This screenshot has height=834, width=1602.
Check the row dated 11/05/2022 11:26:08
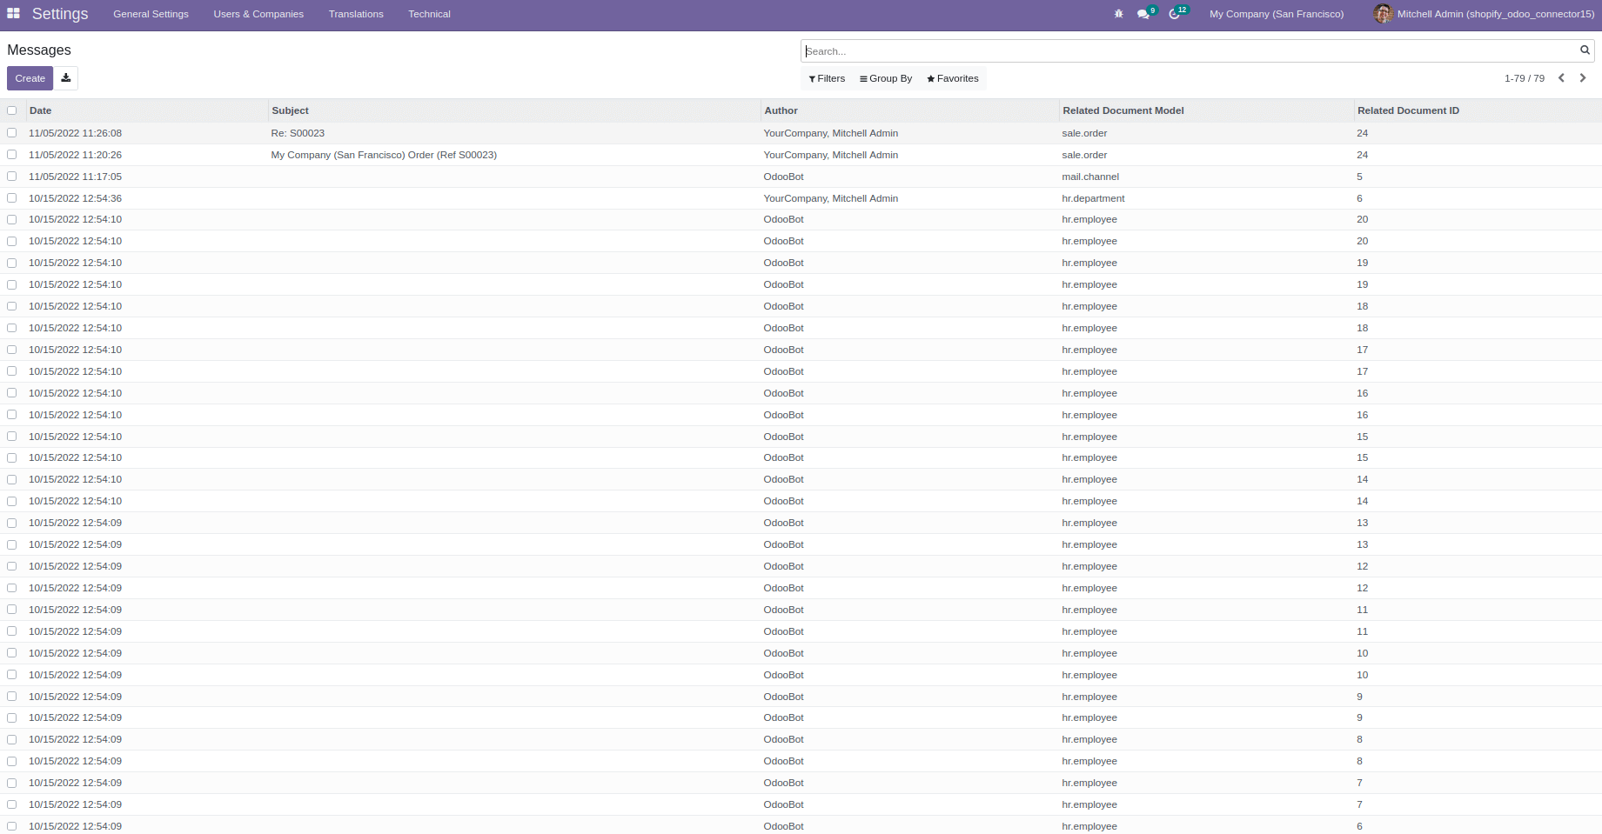12,133
